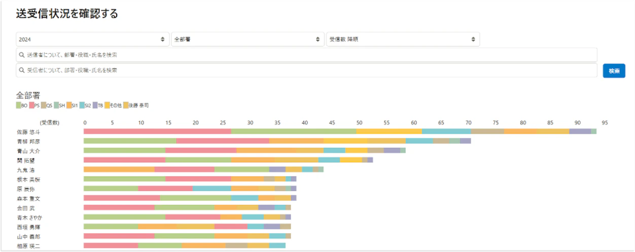Click the 後藤 泰司 legend color box

click(126, 105)
